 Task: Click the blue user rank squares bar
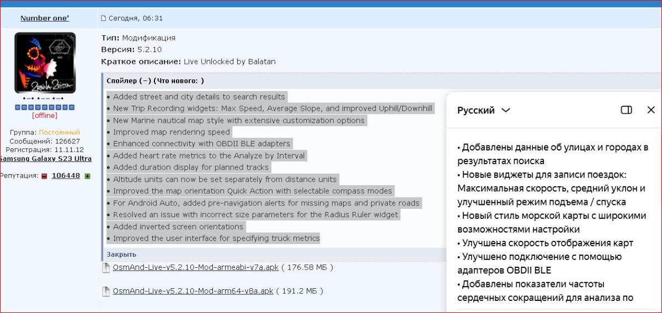tap(45, 107)
